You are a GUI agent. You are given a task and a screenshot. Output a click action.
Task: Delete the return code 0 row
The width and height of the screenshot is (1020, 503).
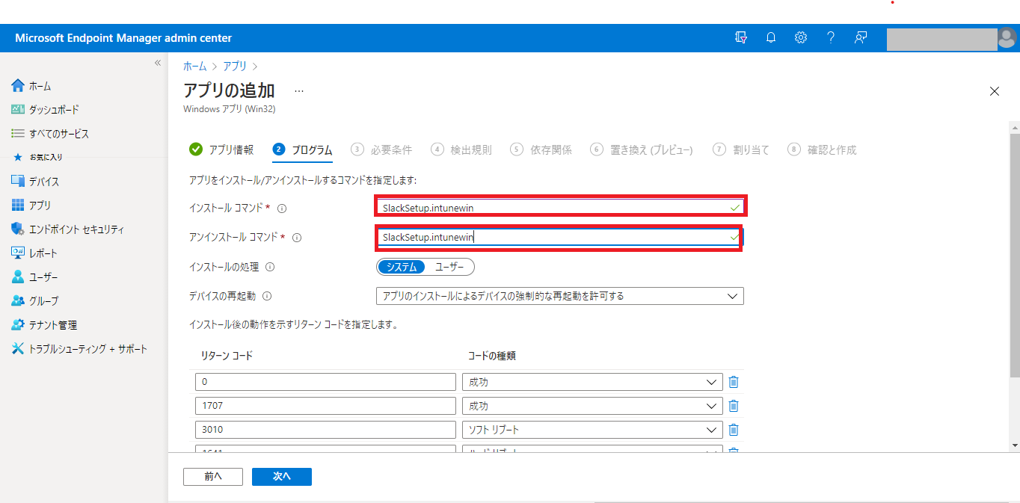734,382
